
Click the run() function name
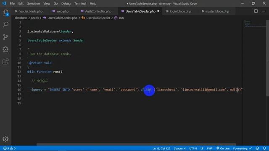(58, 72)
